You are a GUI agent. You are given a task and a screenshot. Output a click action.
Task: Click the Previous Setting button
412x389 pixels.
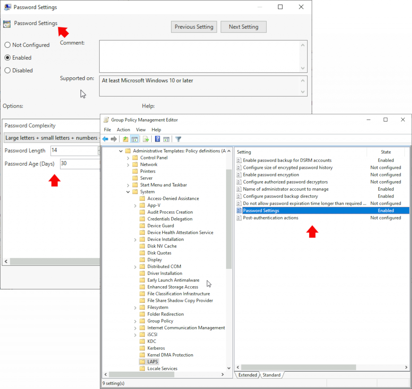tap(194, 27)
